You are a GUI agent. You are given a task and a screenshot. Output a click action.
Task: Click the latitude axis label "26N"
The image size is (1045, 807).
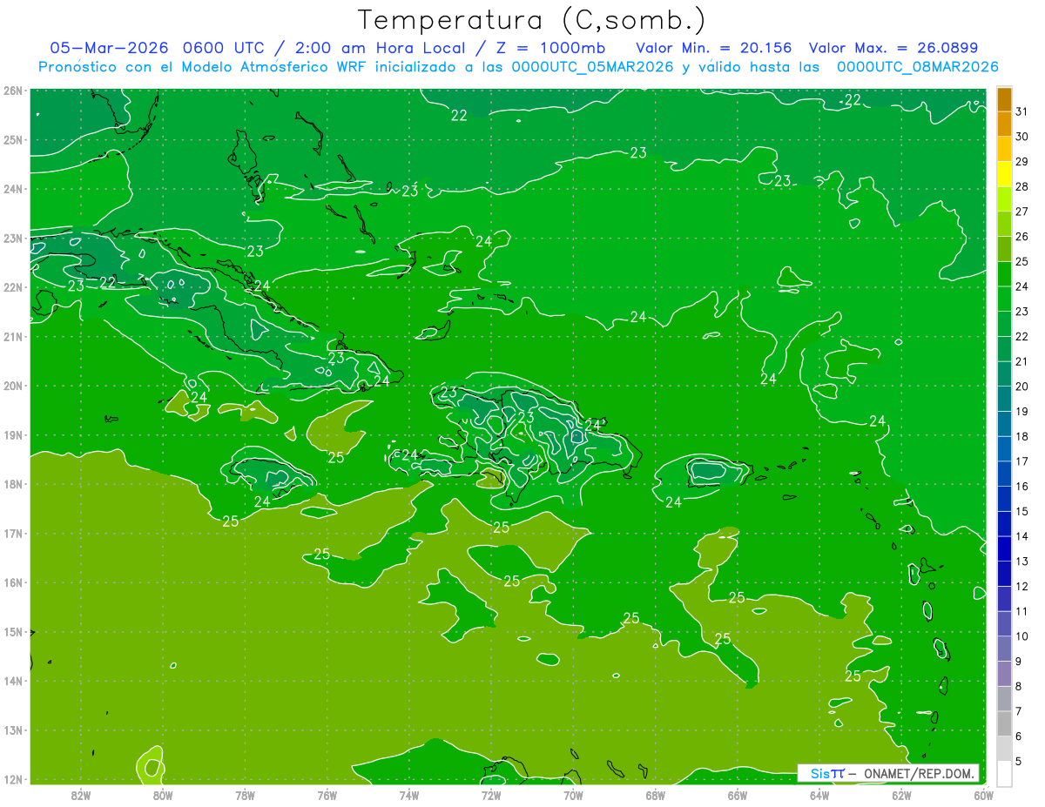(13, 91)
